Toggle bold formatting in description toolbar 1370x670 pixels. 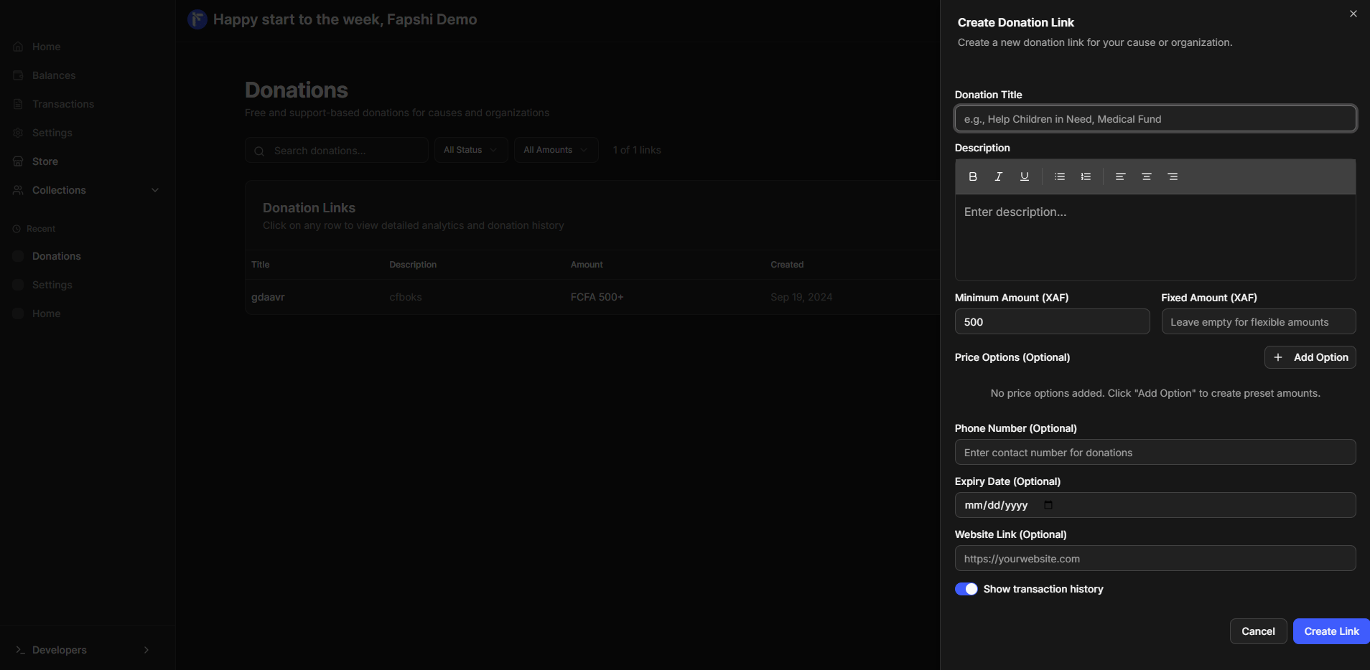click(x=972, y=176)
